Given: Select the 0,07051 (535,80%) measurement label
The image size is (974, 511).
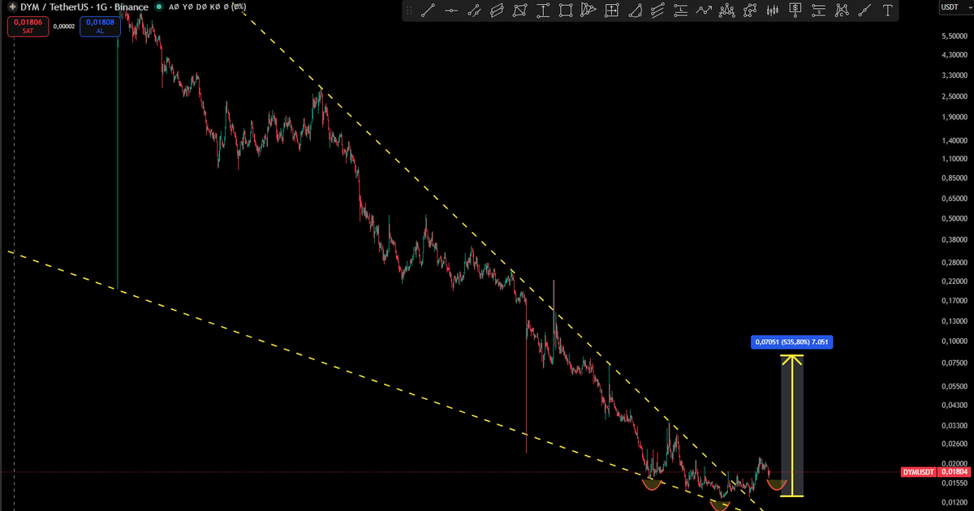Looking at the screenshot, I should coord(792,342).
